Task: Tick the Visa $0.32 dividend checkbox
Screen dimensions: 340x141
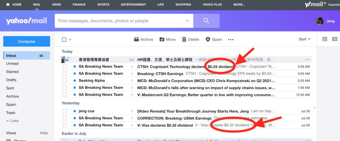Action: coord(65,125)
